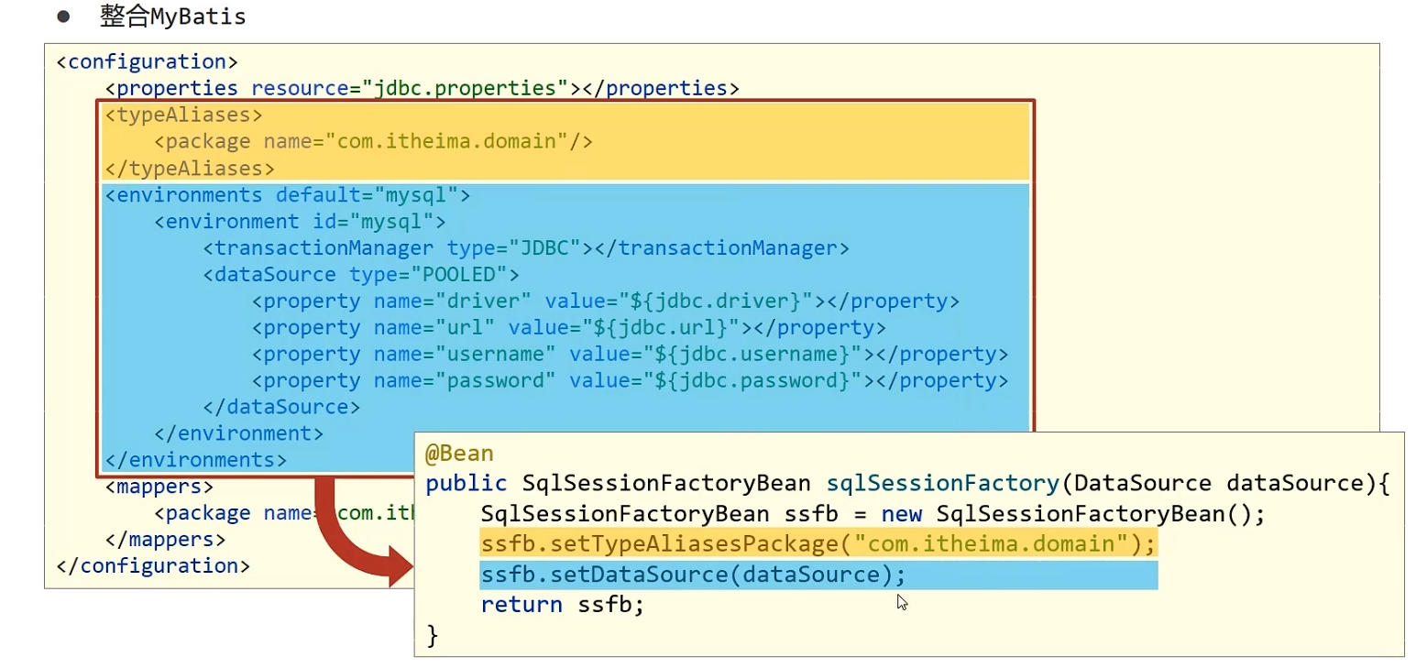Click the environments default="mysql" line
This screenshot has height=668, width=1427.
point(288,195)
